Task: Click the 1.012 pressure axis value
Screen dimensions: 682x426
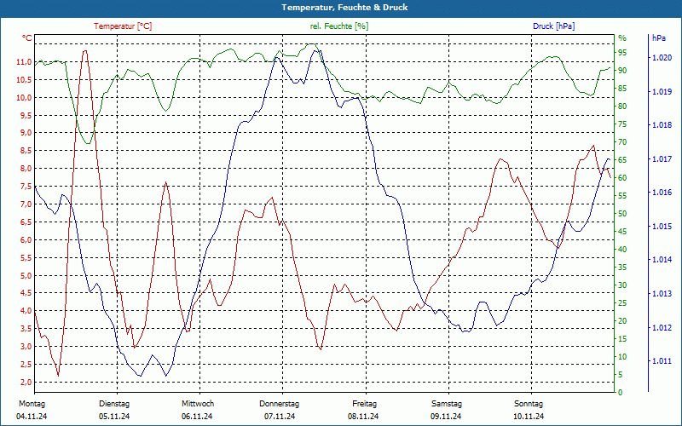Action: coord(662,327)
